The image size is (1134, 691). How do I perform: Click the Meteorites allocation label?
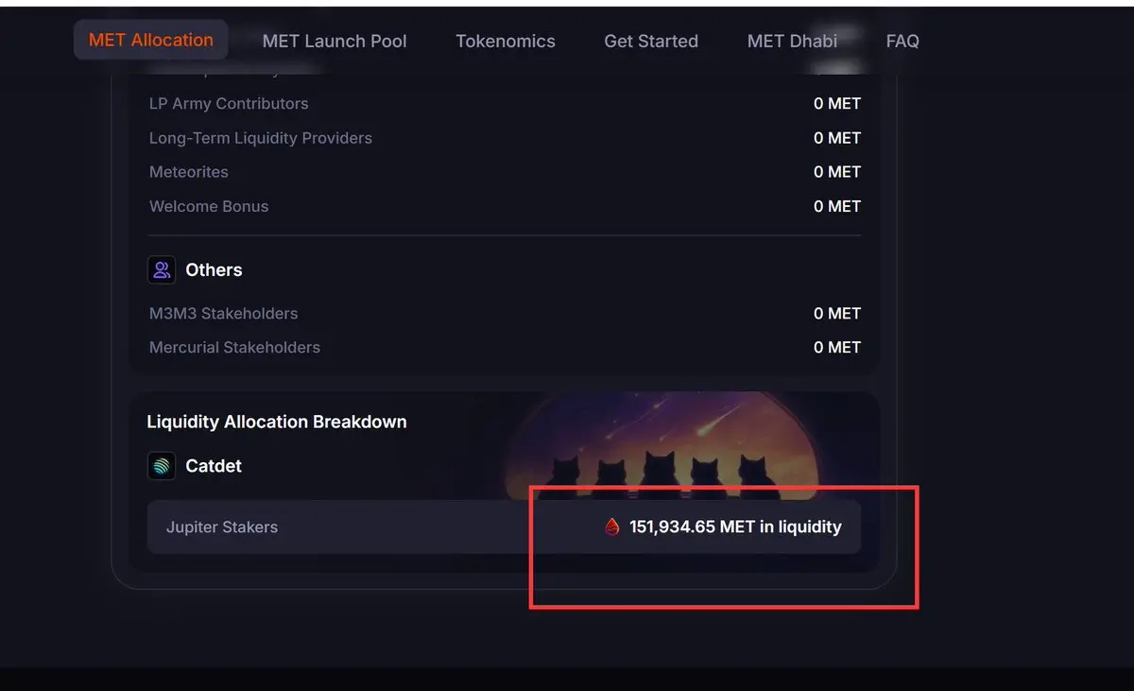click(x=189, y=172)
